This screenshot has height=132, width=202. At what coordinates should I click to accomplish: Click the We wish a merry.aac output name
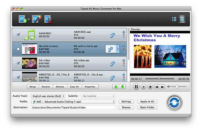tap(86, 46)
